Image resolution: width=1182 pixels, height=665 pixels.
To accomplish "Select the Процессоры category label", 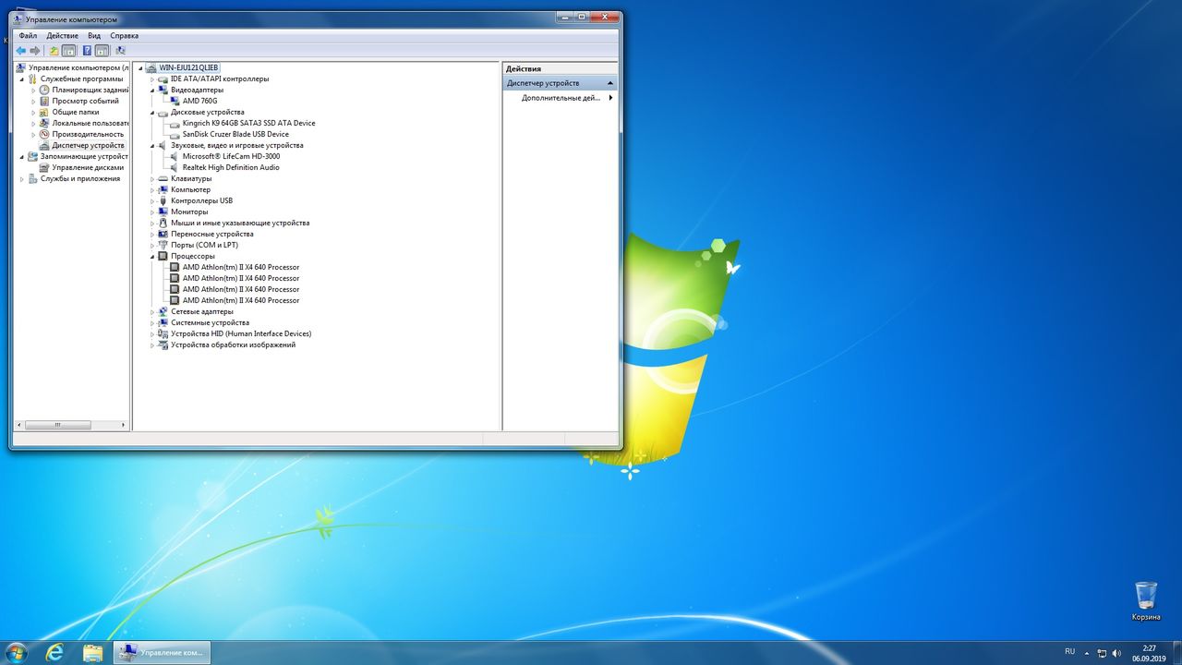I will tap(192, 256).
